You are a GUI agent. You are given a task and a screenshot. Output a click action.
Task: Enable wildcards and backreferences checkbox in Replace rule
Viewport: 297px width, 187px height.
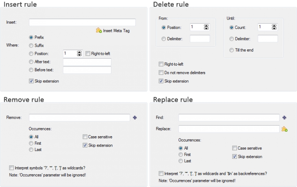(x=161, y=173)
